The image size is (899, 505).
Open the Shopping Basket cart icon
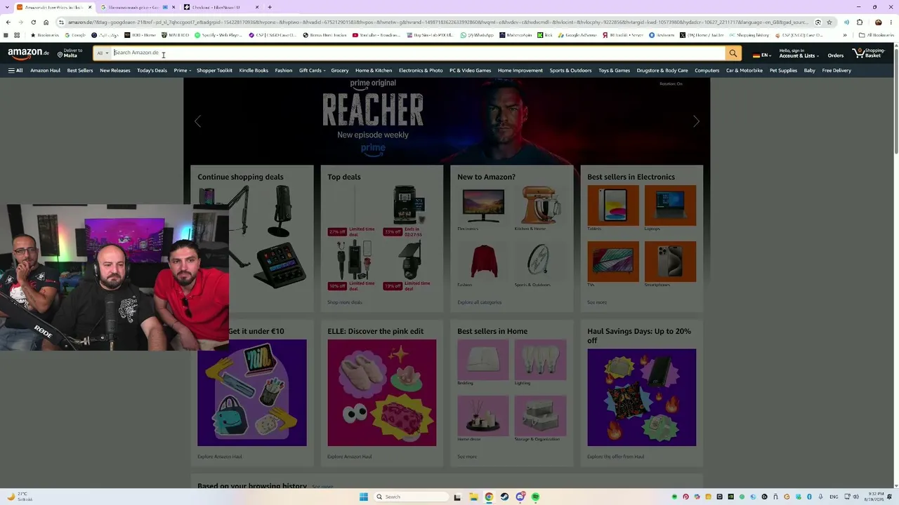(x=869, y=53)
